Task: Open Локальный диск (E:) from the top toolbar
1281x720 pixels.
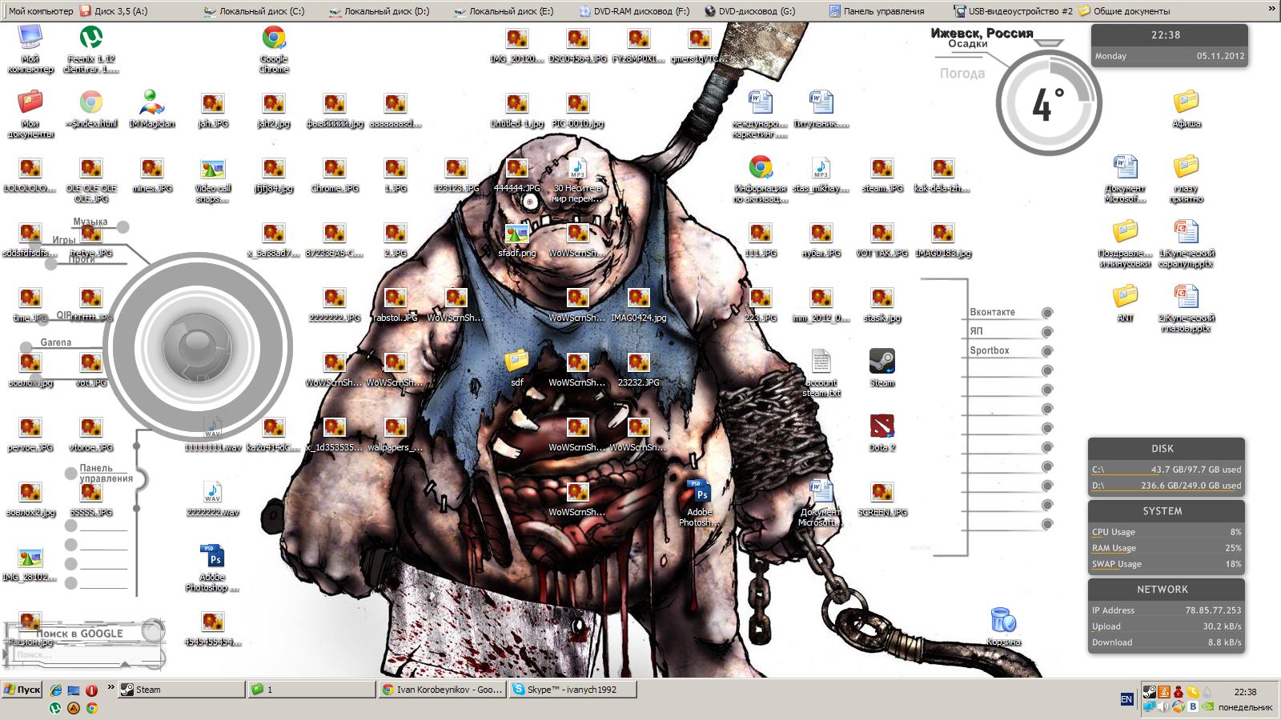Action: 504,11
